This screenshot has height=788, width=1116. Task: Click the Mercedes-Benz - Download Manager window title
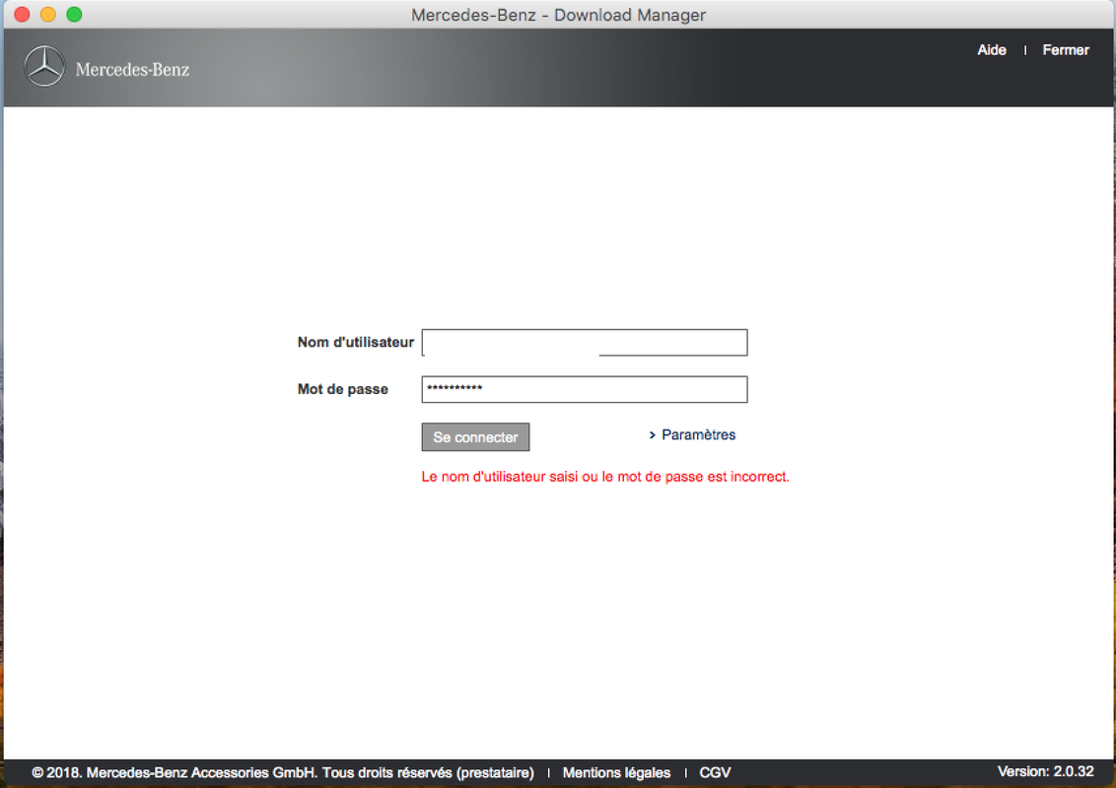(558, 15)
